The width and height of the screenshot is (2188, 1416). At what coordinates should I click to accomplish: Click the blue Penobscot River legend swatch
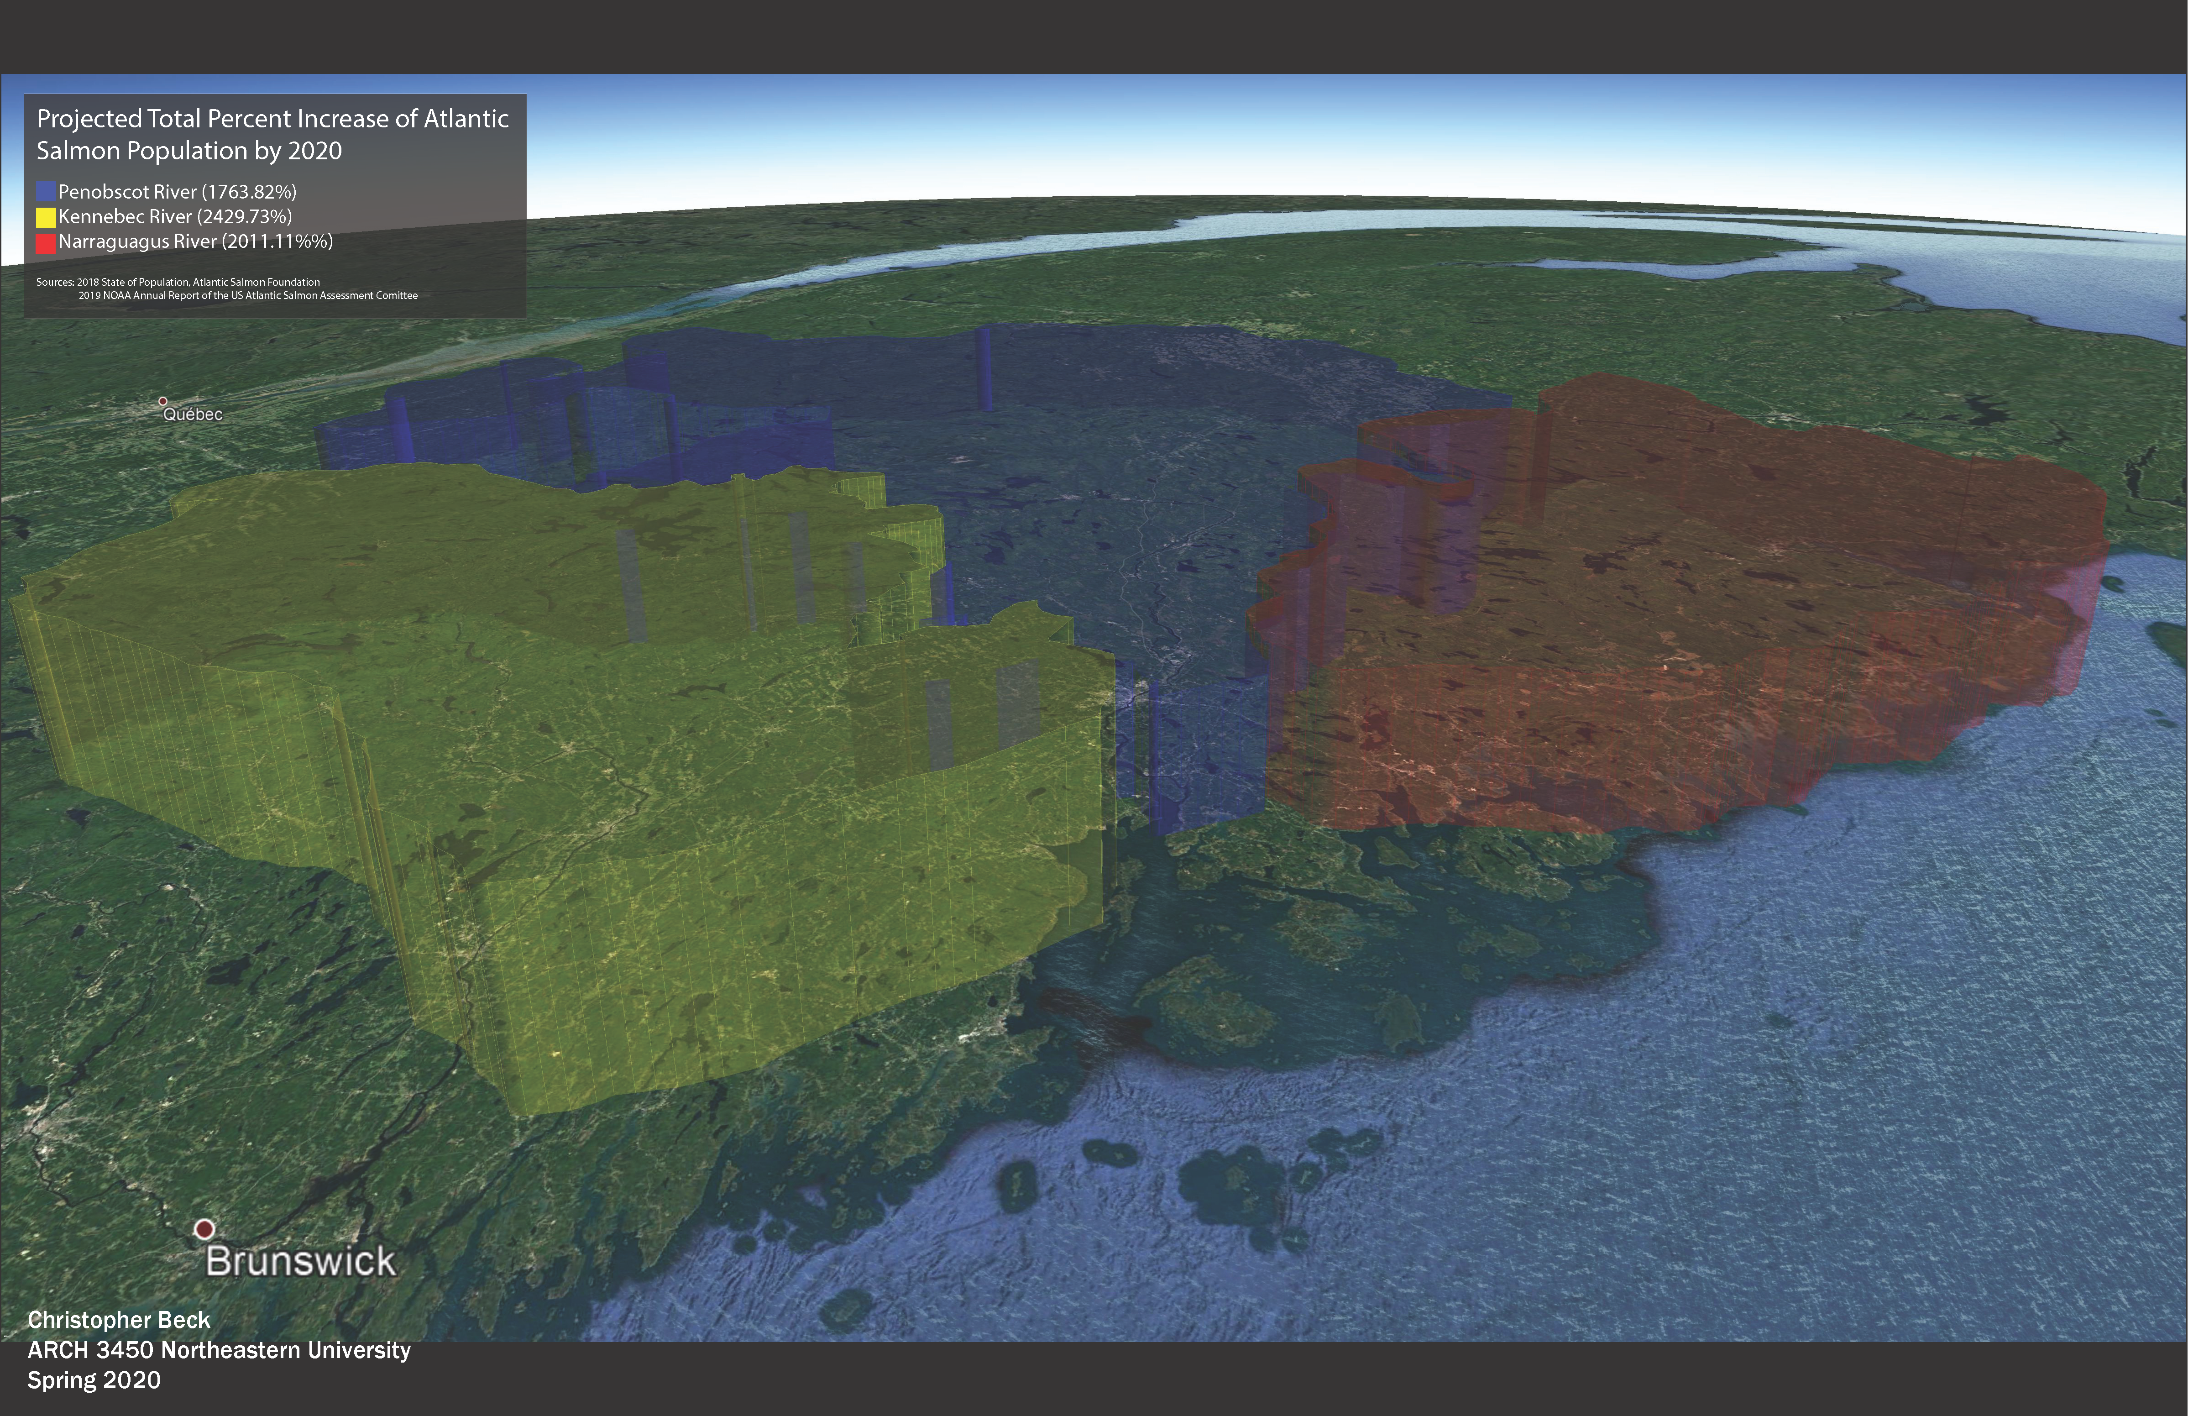[x=46, y=192]
